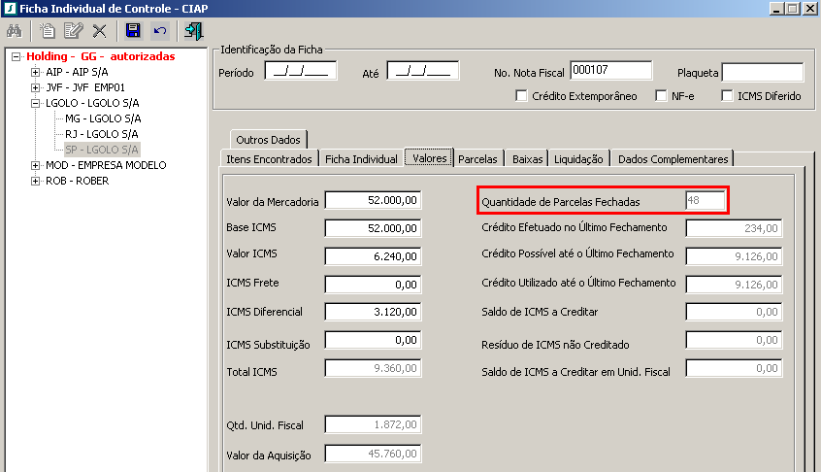
Task: Click the save floppy disk icon
Action: click(x=134, y=31)
